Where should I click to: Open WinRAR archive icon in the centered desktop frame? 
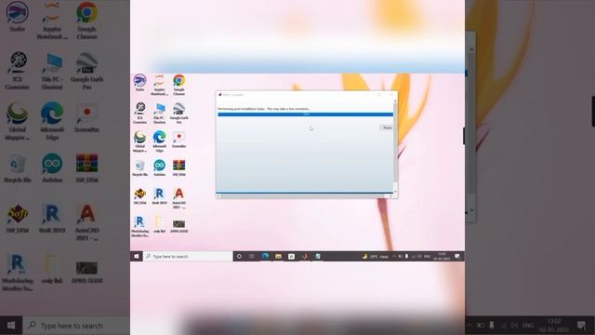(x=178, y=167)
